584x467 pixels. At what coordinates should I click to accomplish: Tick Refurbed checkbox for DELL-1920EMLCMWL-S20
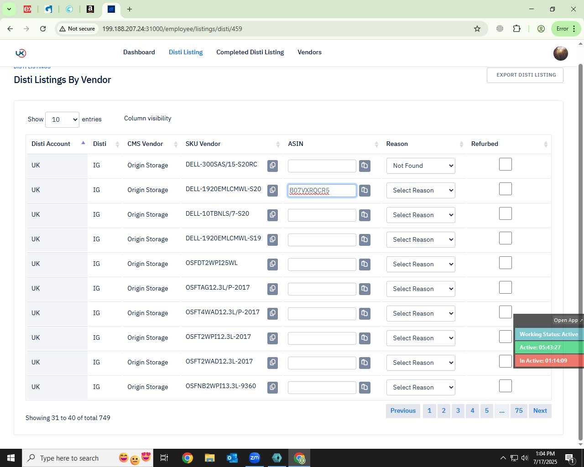tap(506, 189)
